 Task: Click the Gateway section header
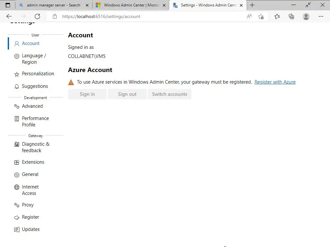click(x=35, y=136)
